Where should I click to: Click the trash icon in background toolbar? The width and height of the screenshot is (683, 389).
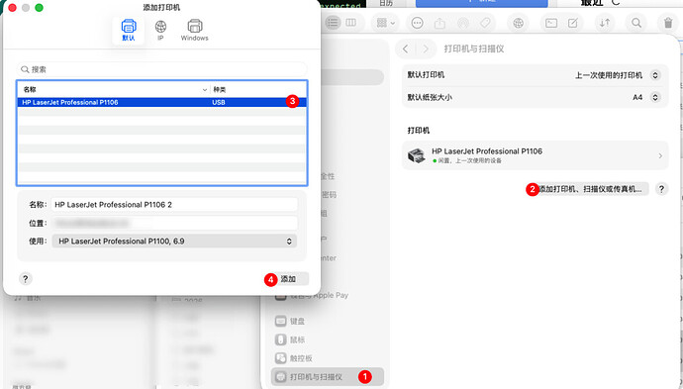(x=668, y=23)
